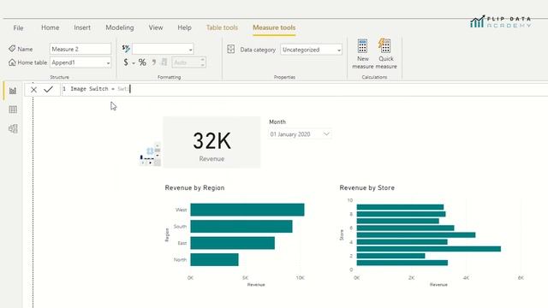Viewport: 548px width, 308px height.
Task: Click the currency format dollar icon
Action: [x=126, y=62]
